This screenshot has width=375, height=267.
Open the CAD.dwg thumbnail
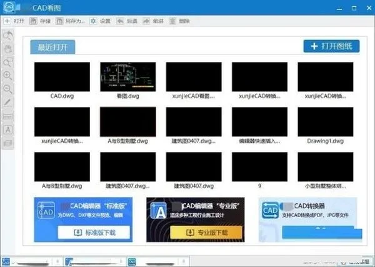[62, 77]
